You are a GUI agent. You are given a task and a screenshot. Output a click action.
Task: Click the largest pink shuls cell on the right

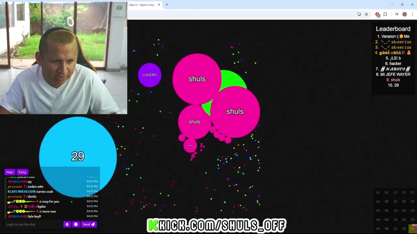point(235,111)
